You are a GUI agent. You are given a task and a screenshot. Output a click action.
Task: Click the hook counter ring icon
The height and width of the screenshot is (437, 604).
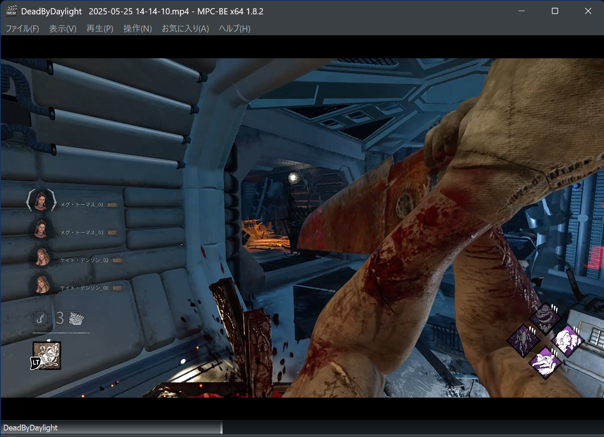[x=41, y=318]
